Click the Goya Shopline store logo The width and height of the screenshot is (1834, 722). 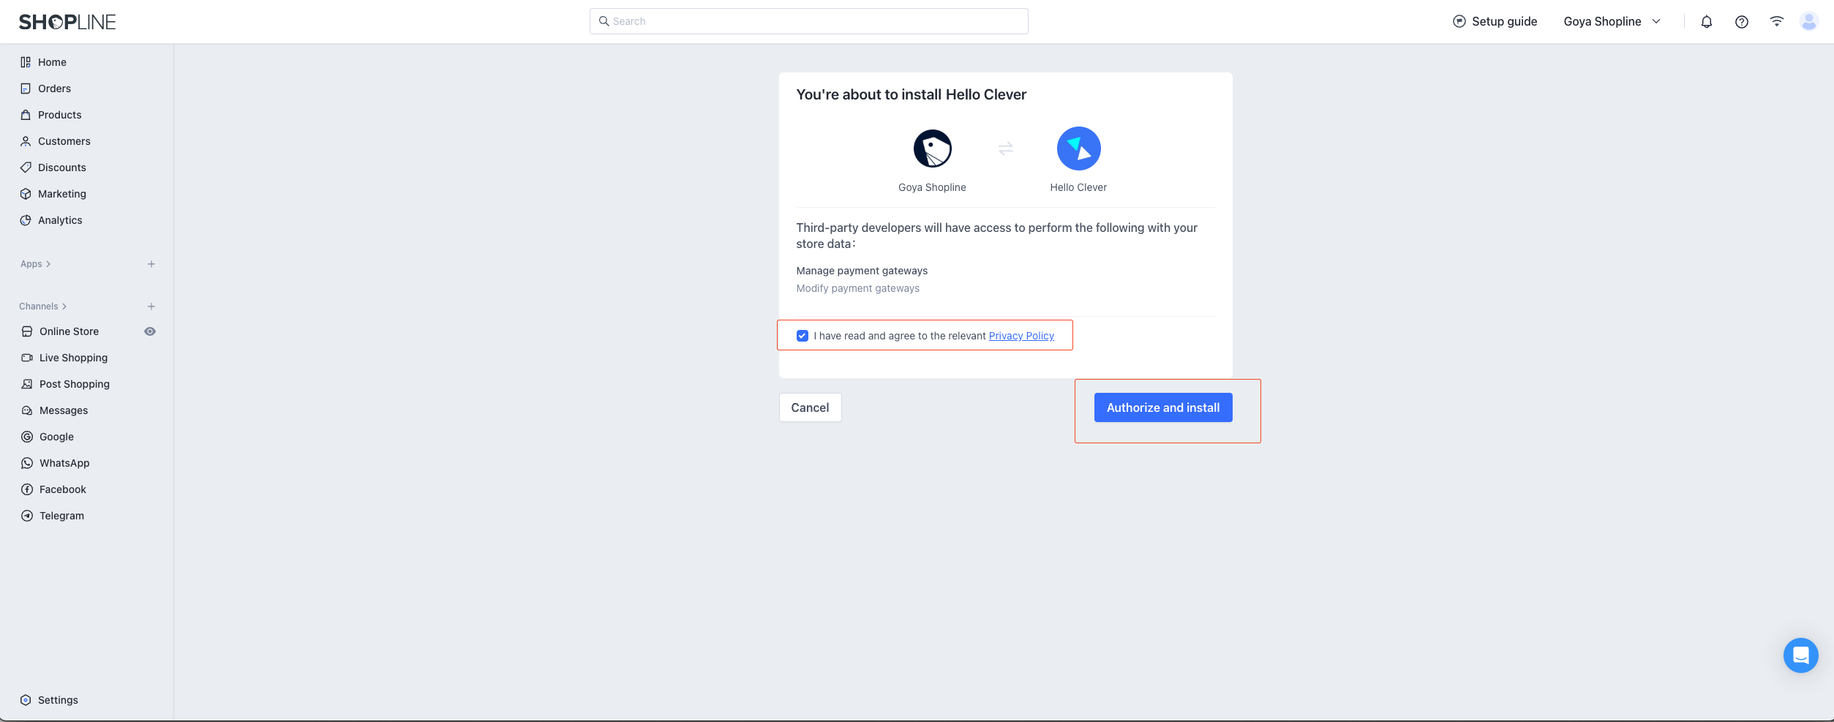click(932, 148)
